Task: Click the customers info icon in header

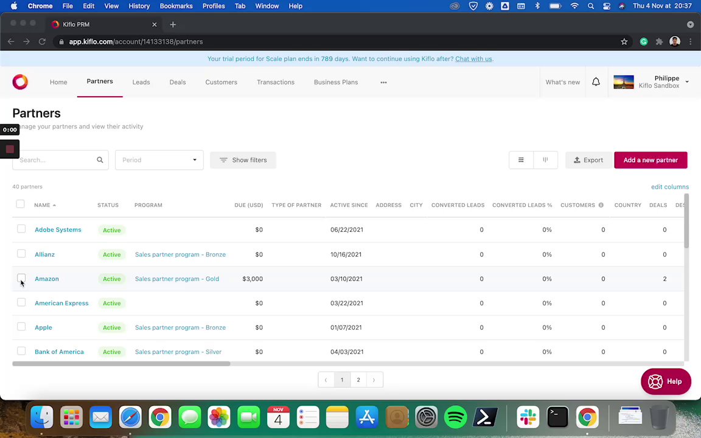Action: tap(601, 205)
